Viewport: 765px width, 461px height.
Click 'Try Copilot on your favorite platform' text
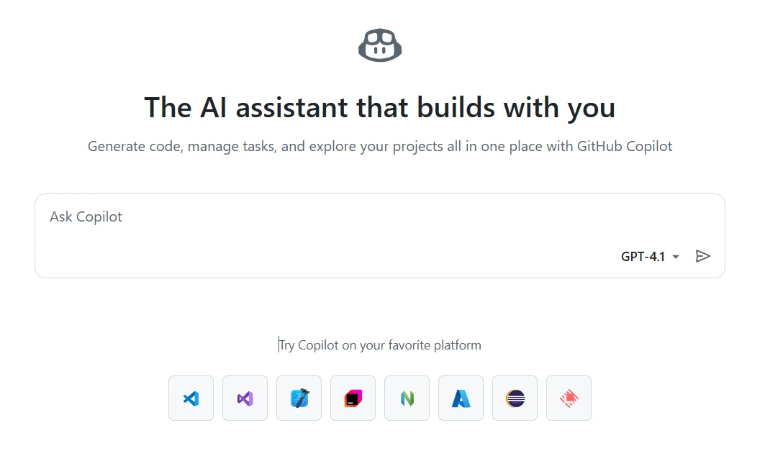[x=380, y=344]
